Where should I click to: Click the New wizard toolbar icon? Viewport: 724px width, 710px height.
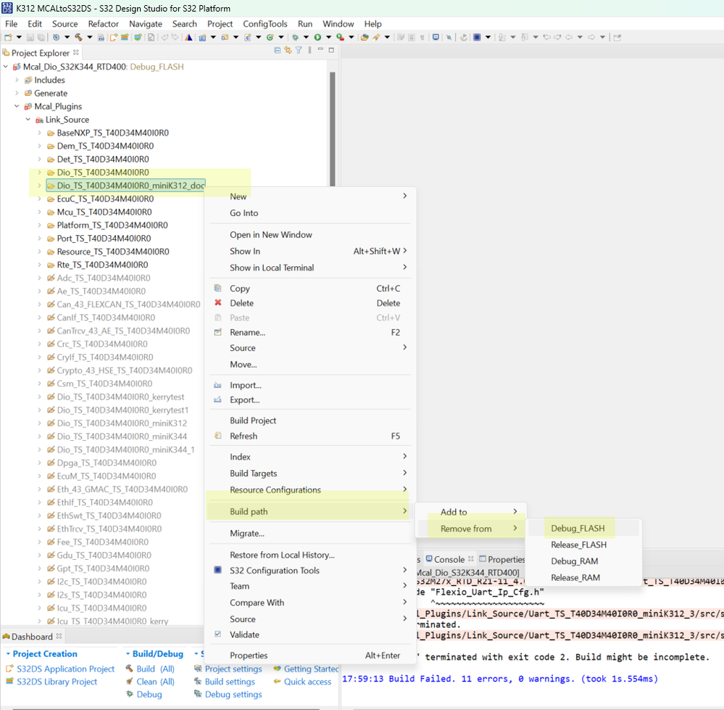pyautogui.click(x=8, y=38)
